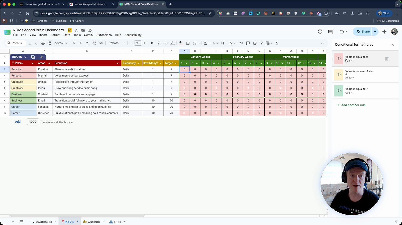The image size is (402, 225).
Task: Switch to the Awareness sheet tab
Action: (x=43, y=222)
